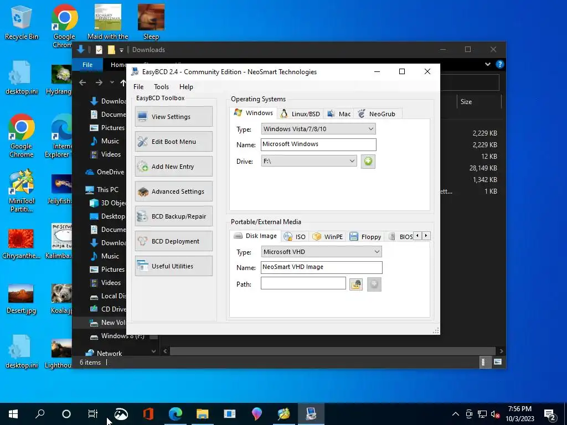Switch to the BIOS tab
567x425 pixels.
pyautogui.click(x=401, y=237)
